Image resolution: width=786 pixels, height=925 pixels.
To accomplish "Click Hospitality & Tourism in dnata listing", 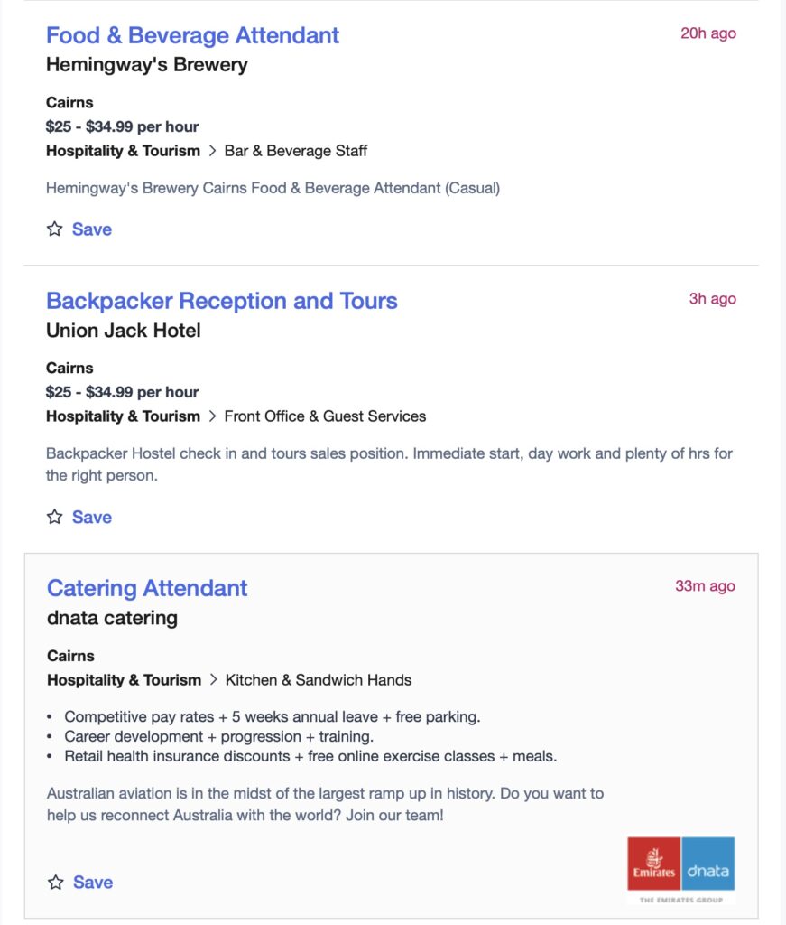I will click(125, 680).
